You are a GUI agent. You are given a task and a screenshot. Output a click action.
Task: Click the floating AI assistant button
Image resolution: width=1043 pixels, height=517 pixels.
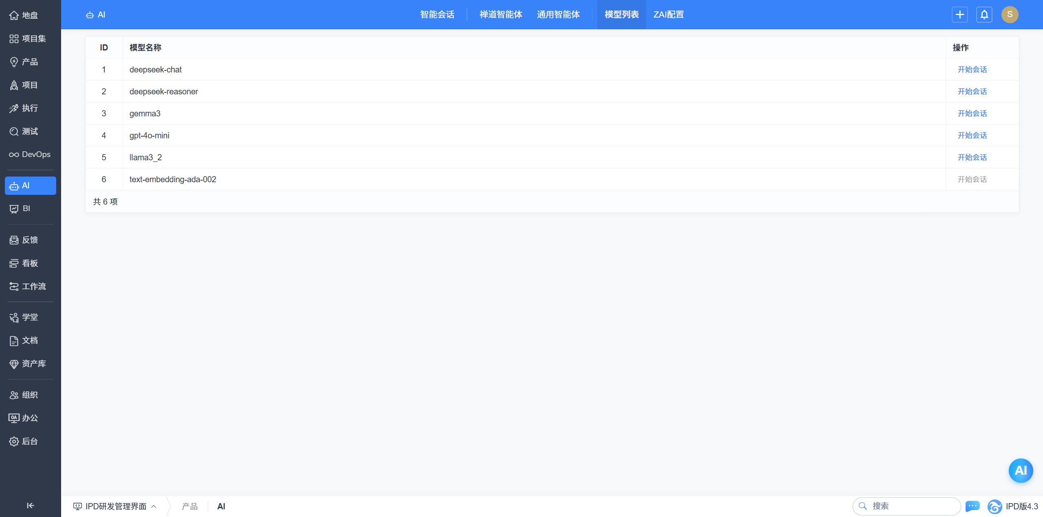click(1020, 471)
